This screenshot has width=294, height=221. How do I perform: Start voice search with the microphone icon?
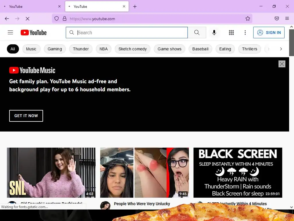pos(214,33)
